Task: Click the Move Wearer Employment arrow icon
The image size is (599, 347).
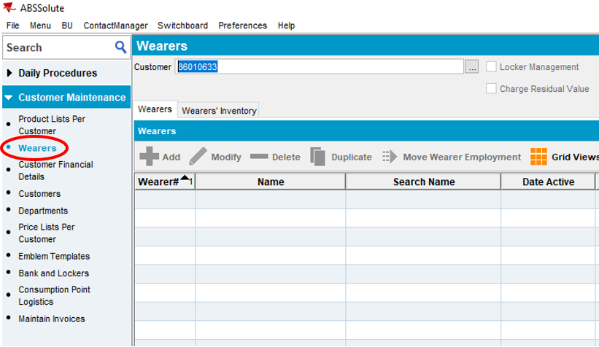Action: 389,157
